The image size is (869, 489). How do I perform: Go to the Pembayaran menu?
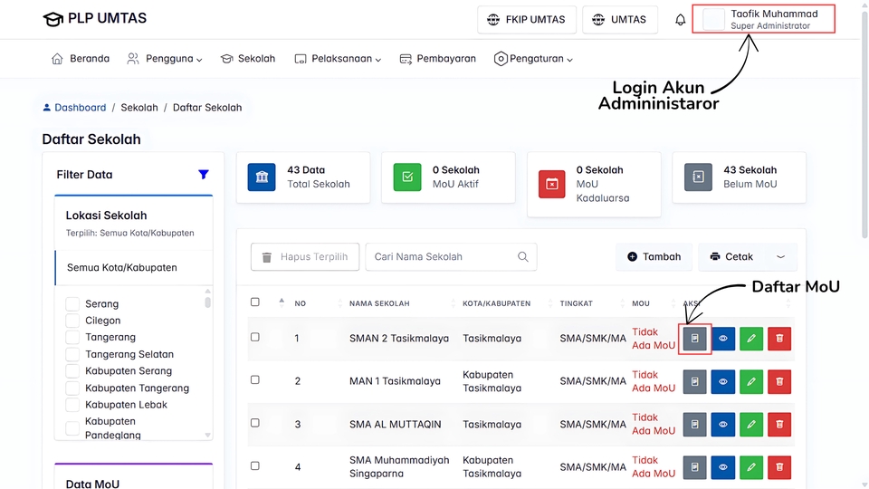(438, 59)
